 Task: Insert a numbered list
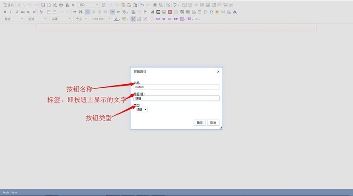pos(48,12)
